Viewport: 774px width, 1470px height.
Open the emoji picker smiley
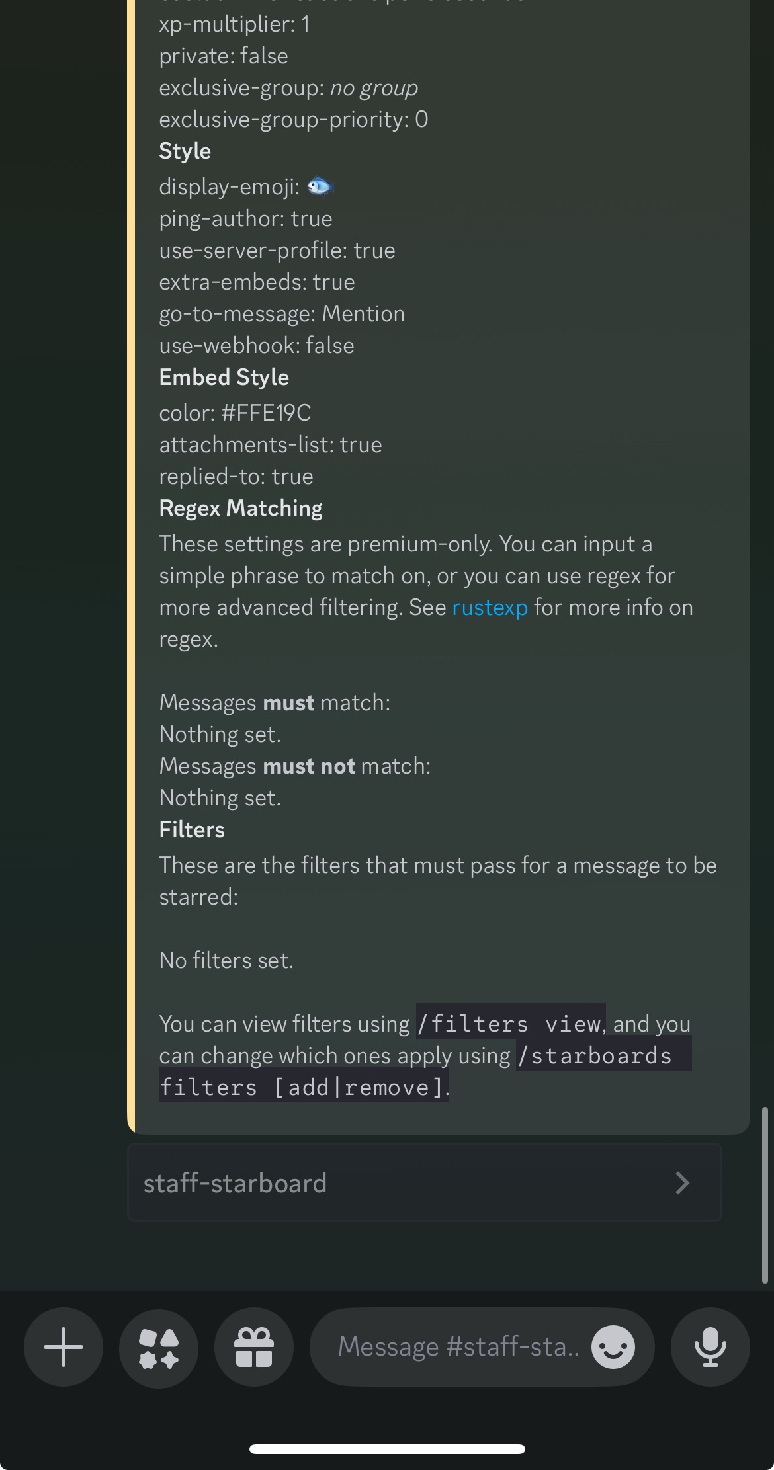(x=613, y=1347)
